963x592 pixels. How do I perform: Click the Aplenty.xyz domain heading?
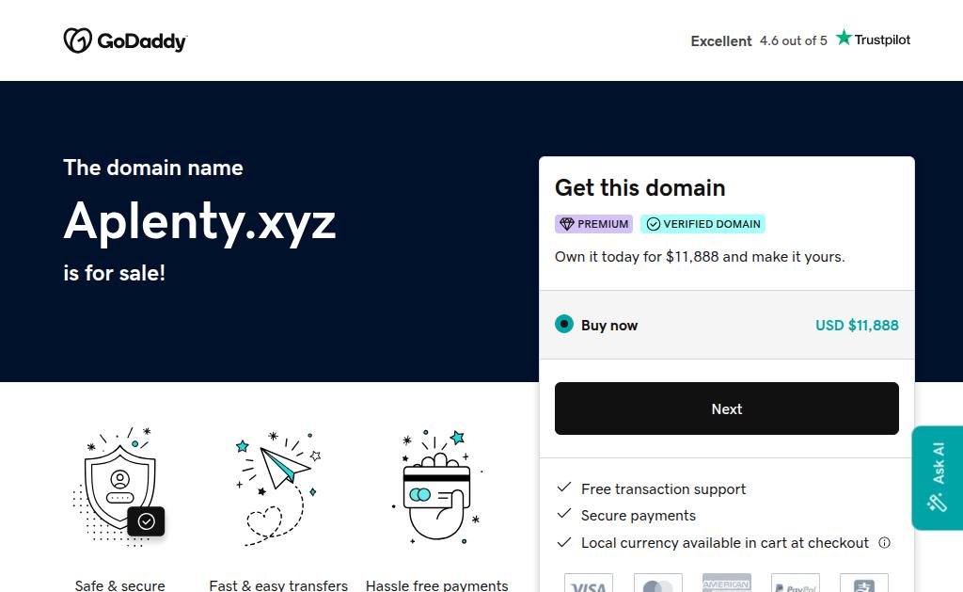[x=199, y=221]
